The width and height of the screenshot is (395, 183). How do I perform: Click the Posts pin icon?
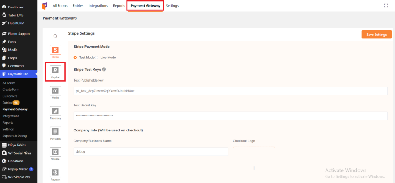pos(4,42)
